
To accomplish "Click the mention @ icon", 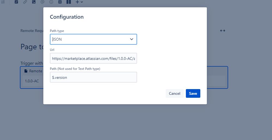I will click(x=42, y=2).
